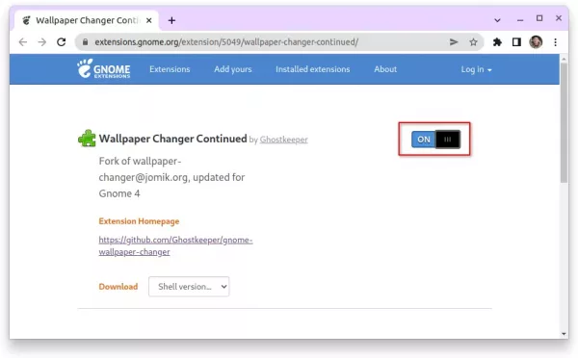Click the 'Fork of wallpaper-changer' description text
Viewport: 578px width, 358px height.
coord(171,177)
